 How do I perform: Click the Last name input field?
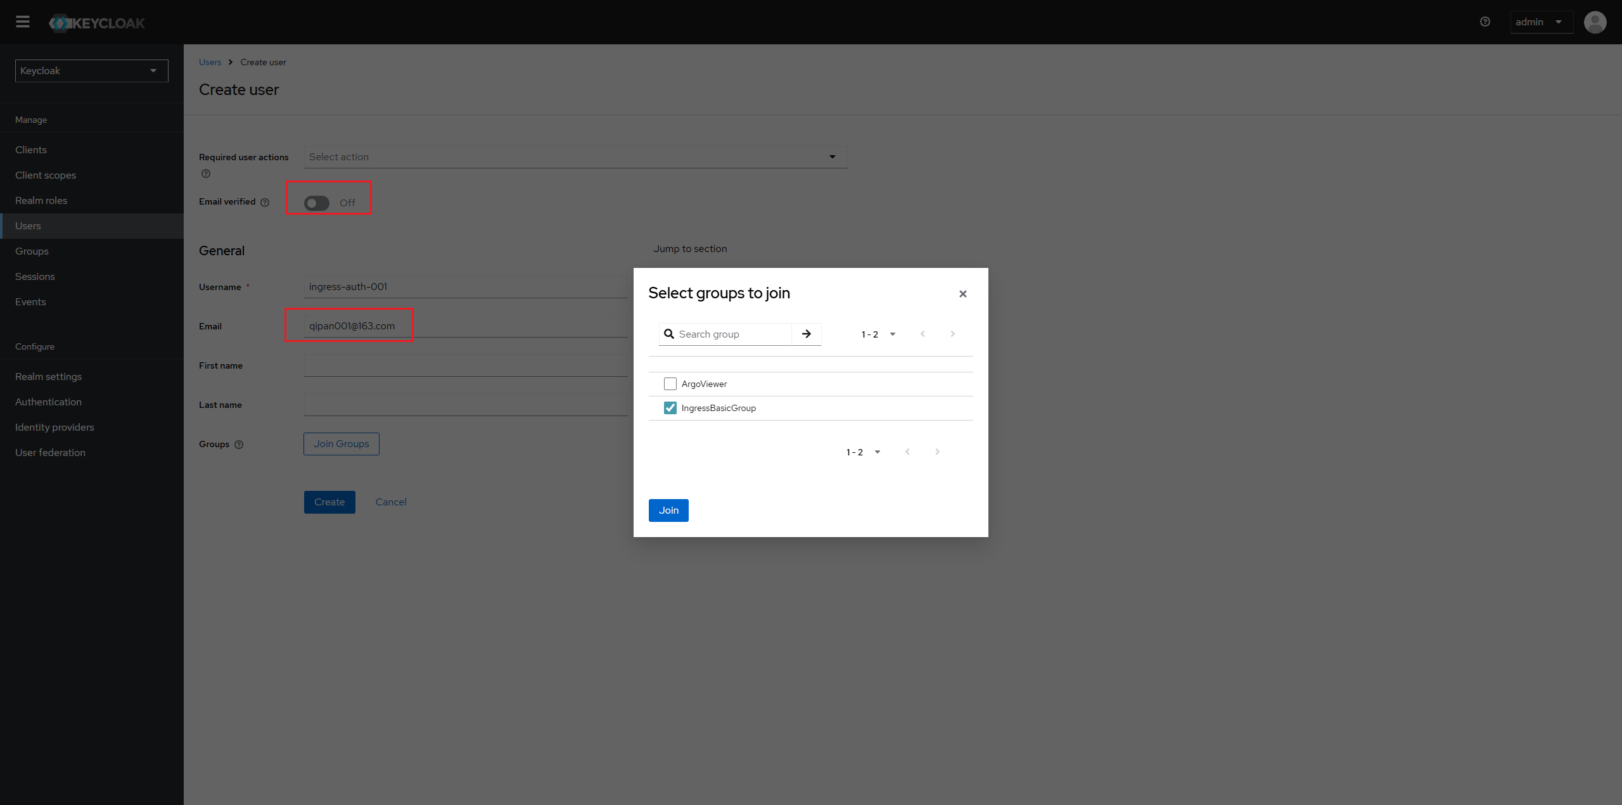coord(466,405)
